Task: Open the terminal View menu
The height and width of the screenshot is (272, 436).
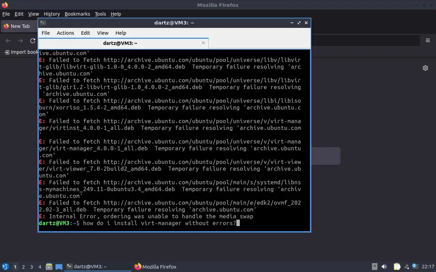Action: click(103, 33)
